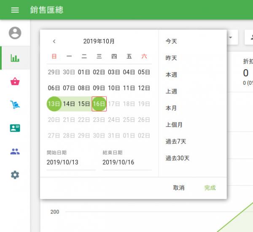Expand the dropdown arrow behind the date picker
Image resolution: width=253 pixels, height=232 pixels.
[231, 38]
